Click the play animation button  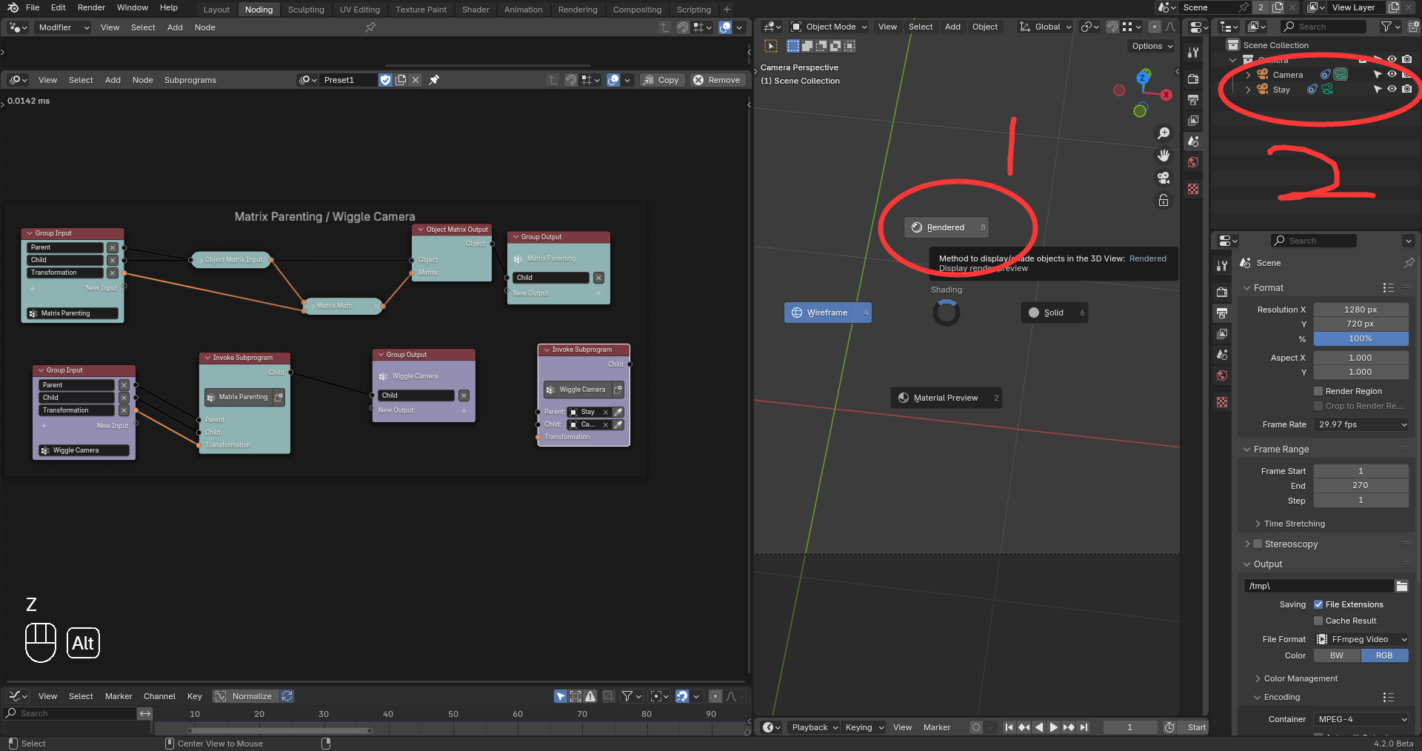coord(1053,727)
